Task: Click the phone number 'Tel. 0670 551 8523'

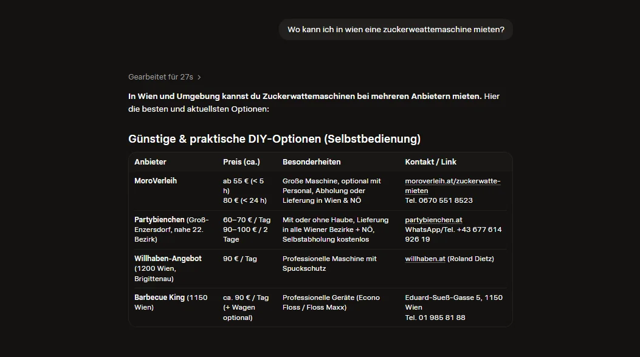Action: click(439, 200)
